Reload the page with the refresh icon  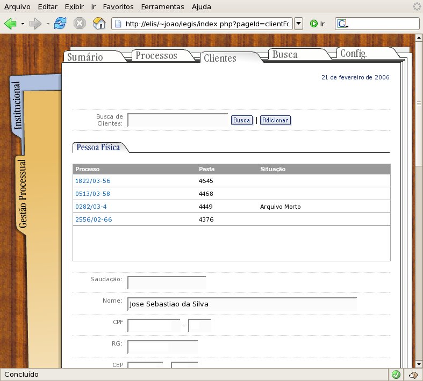pos(60,24)
